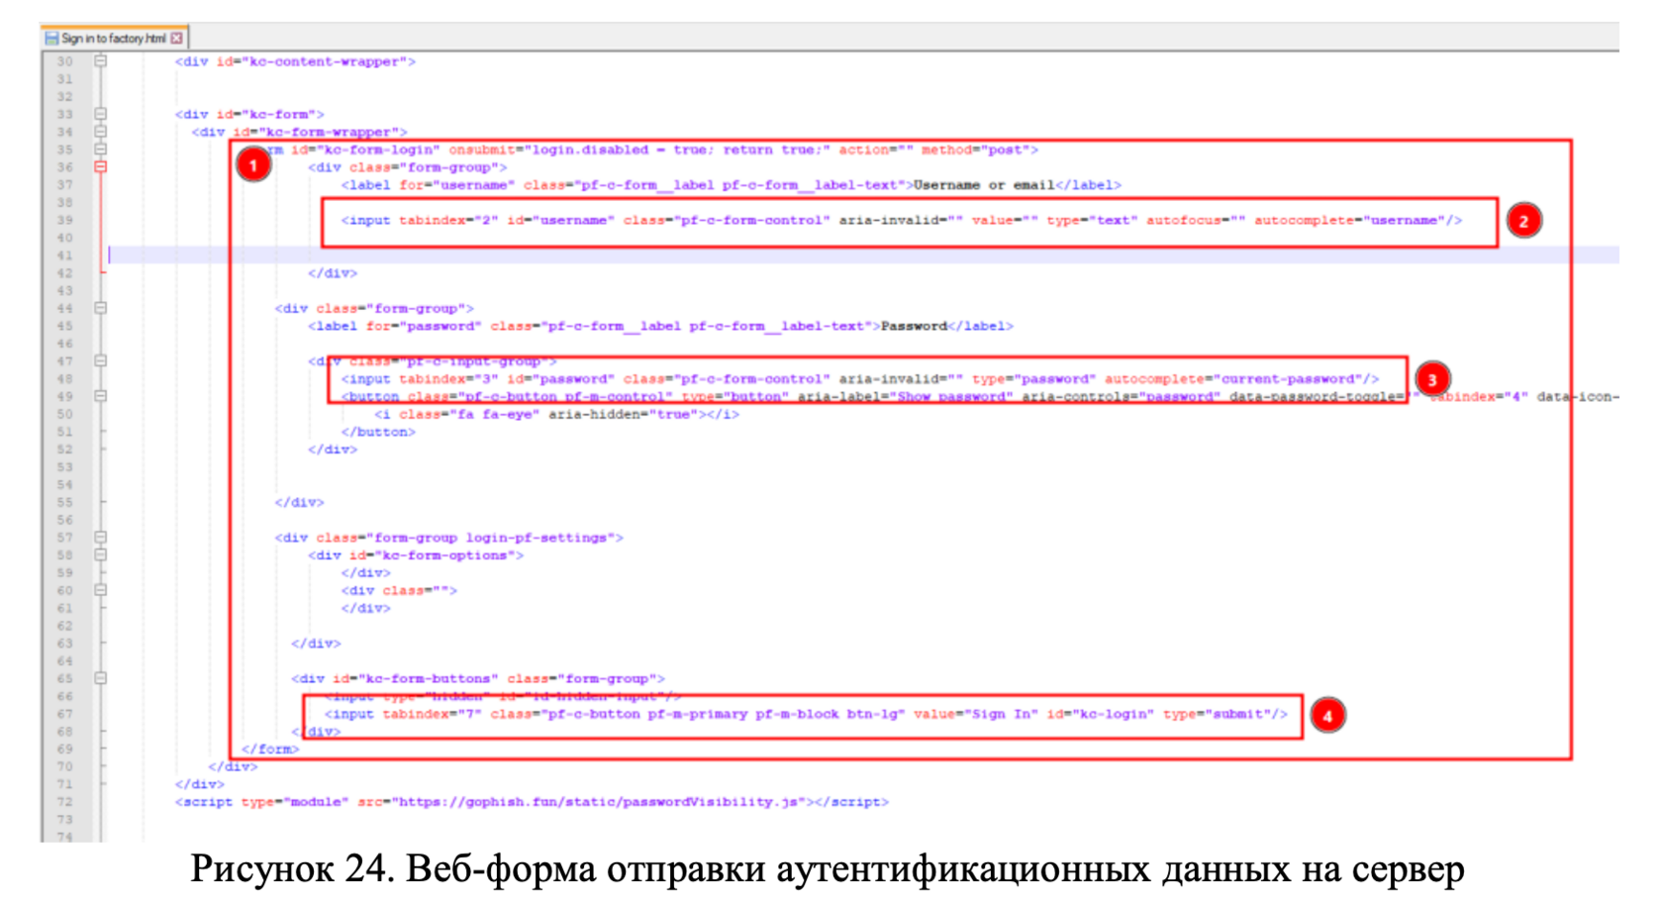Place cursor on highlighted empty line 41
Screen dimensions: 1663x904
(861, 255)
